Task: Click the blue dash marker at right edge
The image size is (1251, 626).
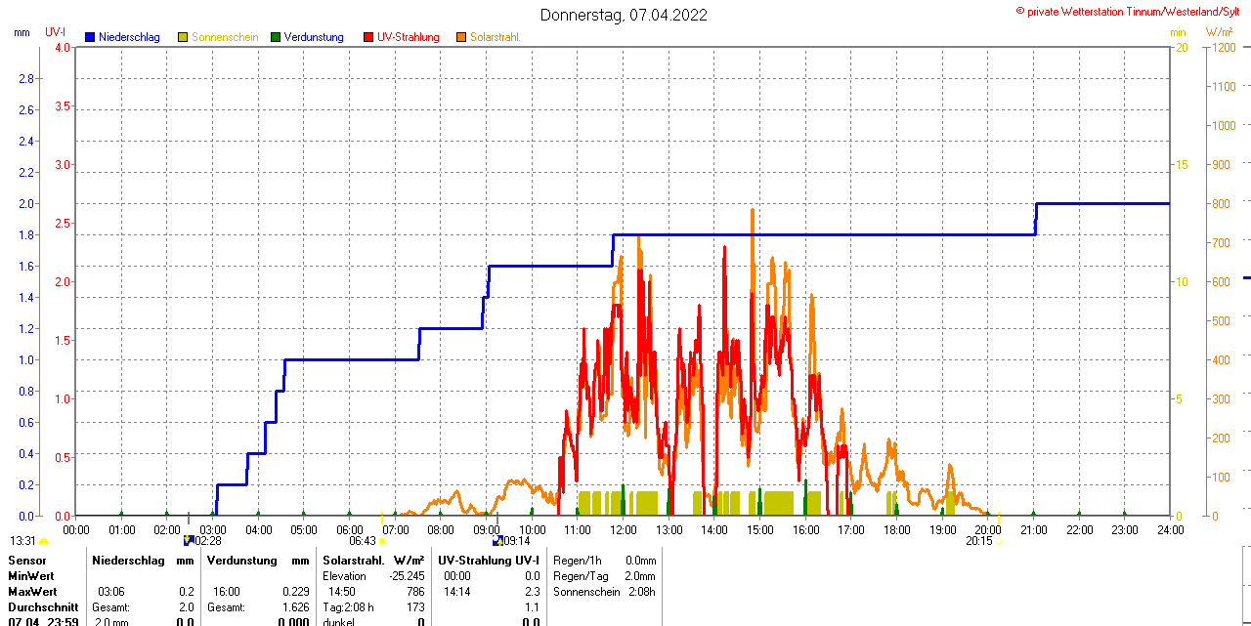Action: tap(1246, 278)
